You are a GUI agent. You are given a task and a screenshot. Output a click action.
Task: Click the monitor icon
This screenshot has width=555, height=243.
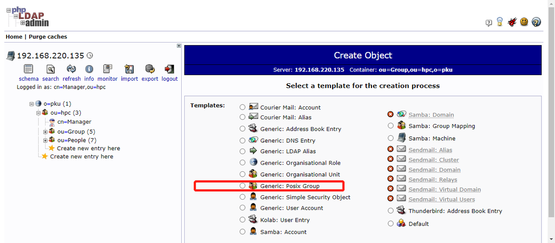(108, 69)
